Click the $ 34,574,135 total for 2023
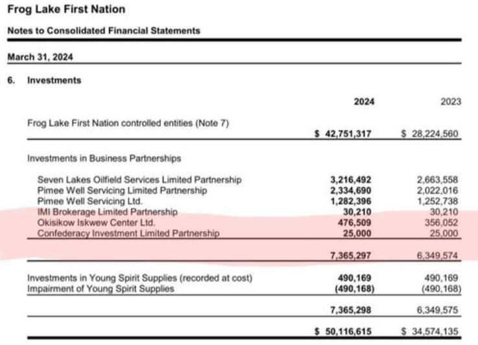The width and height of the screenshot is (478, 345). pyautogui.click(x=430, y=332)
